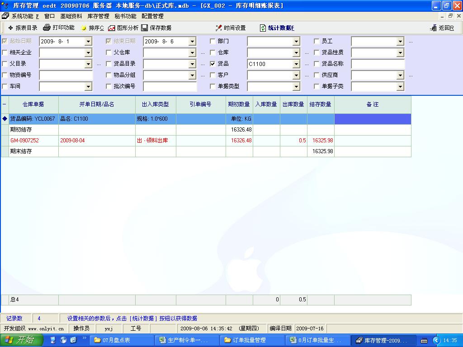Open the 库存管理 menu
Image resolution: width=463 pixels, height=347 pixels.
click(x=98, y=16)
